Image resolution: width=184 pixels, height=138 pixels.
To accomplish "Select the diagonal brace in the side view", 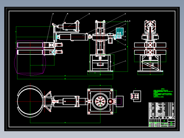I will [x=150, y=66].
